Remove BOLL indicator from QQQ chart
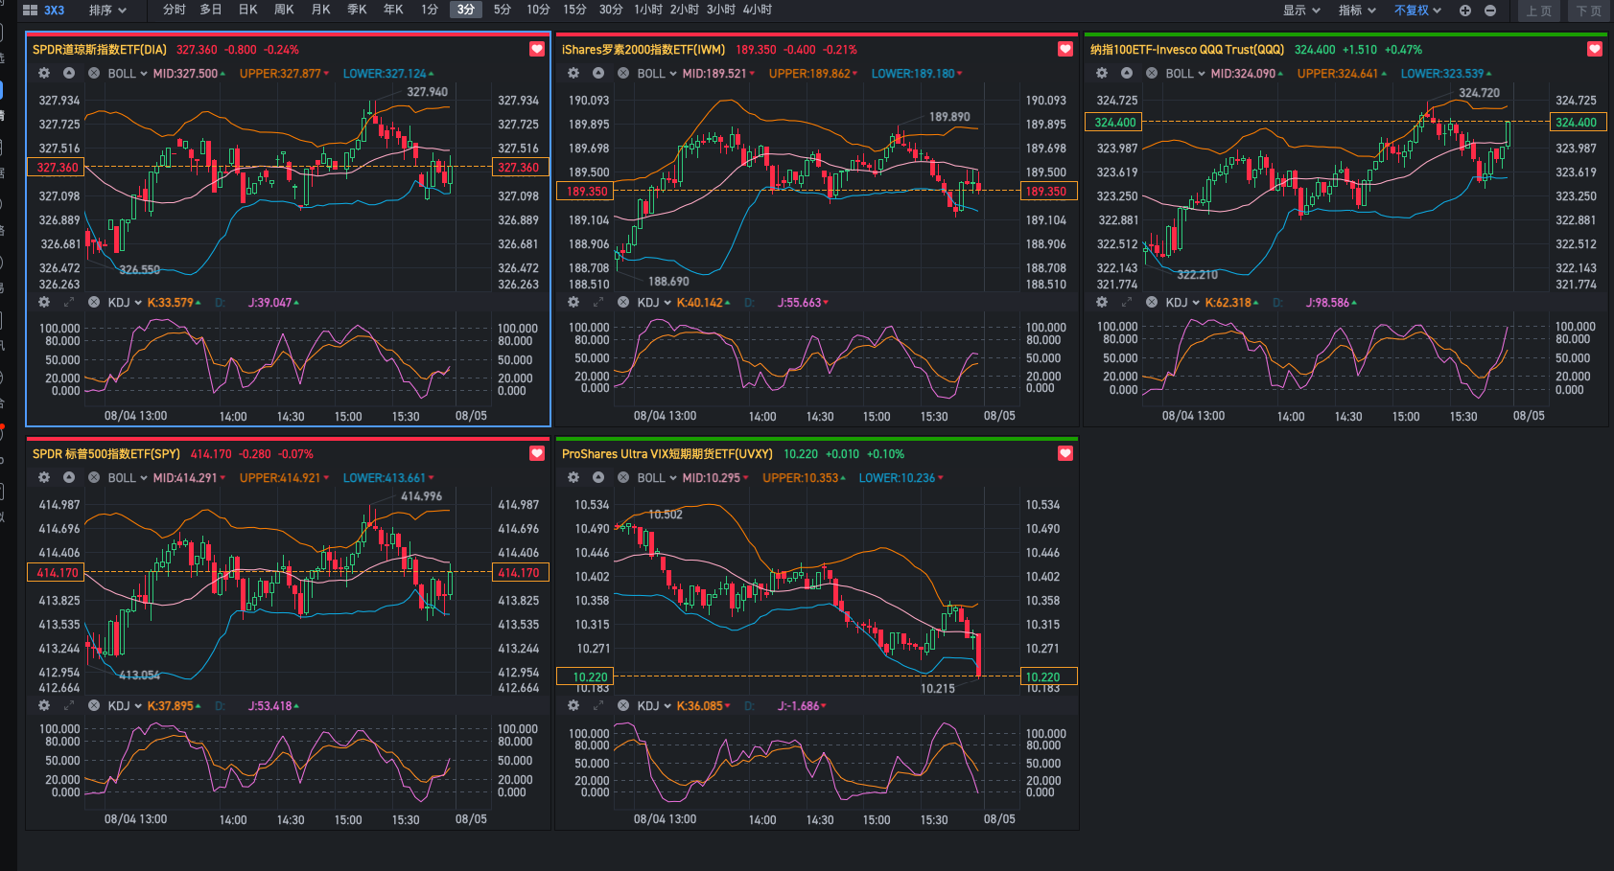1614x871 pixels. point(1152,74)
